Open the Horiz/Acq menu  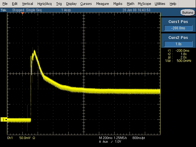tap(44, 4)
